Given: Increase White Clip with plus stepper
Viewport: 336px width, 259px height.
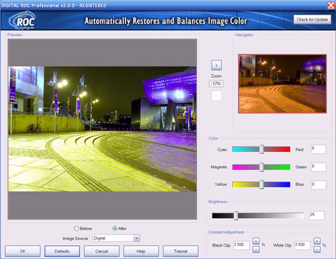Looking at the screenshot, I should 316,241.
